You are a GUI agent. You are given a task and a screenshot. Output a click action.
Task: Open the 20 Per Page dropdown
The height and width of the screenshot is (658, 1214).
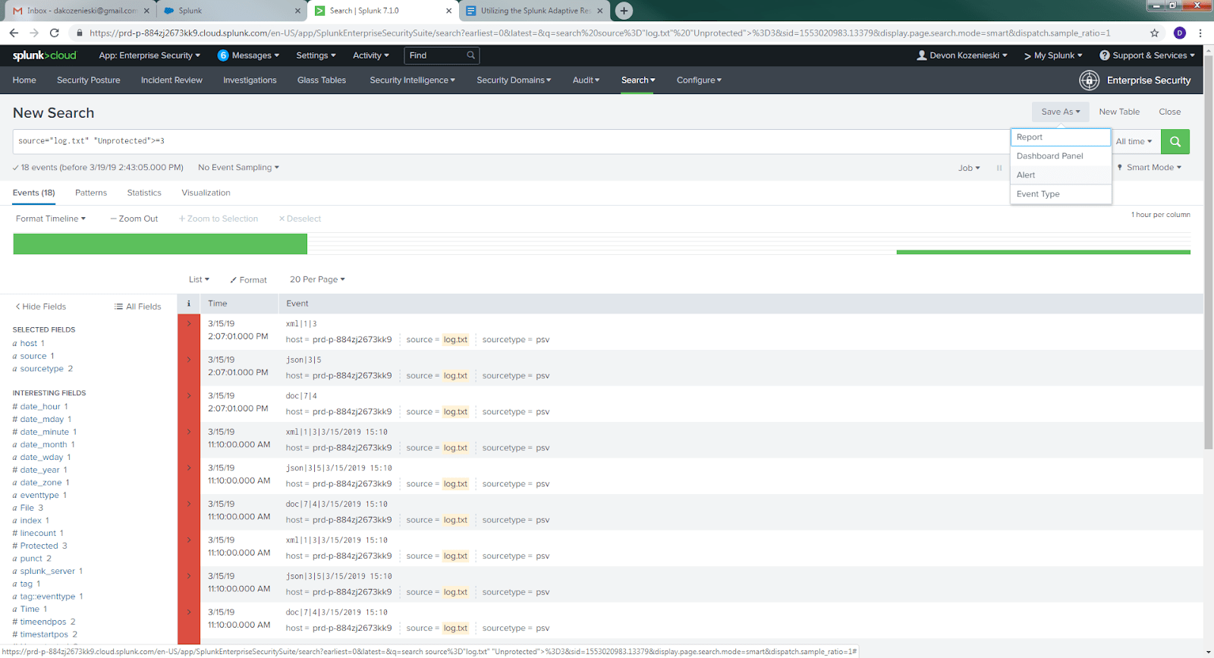317,279
